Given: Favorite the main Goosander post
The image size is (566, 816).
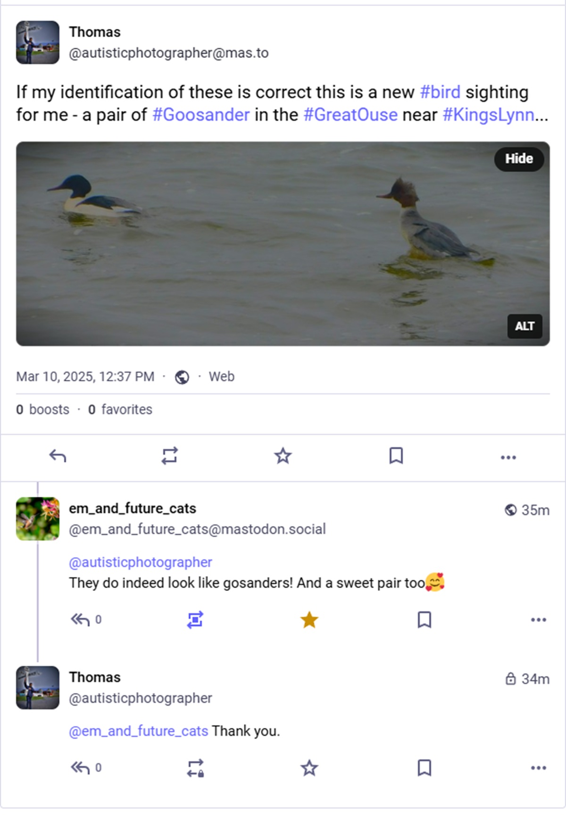Looking at the screenshot, I should point(283,456).
